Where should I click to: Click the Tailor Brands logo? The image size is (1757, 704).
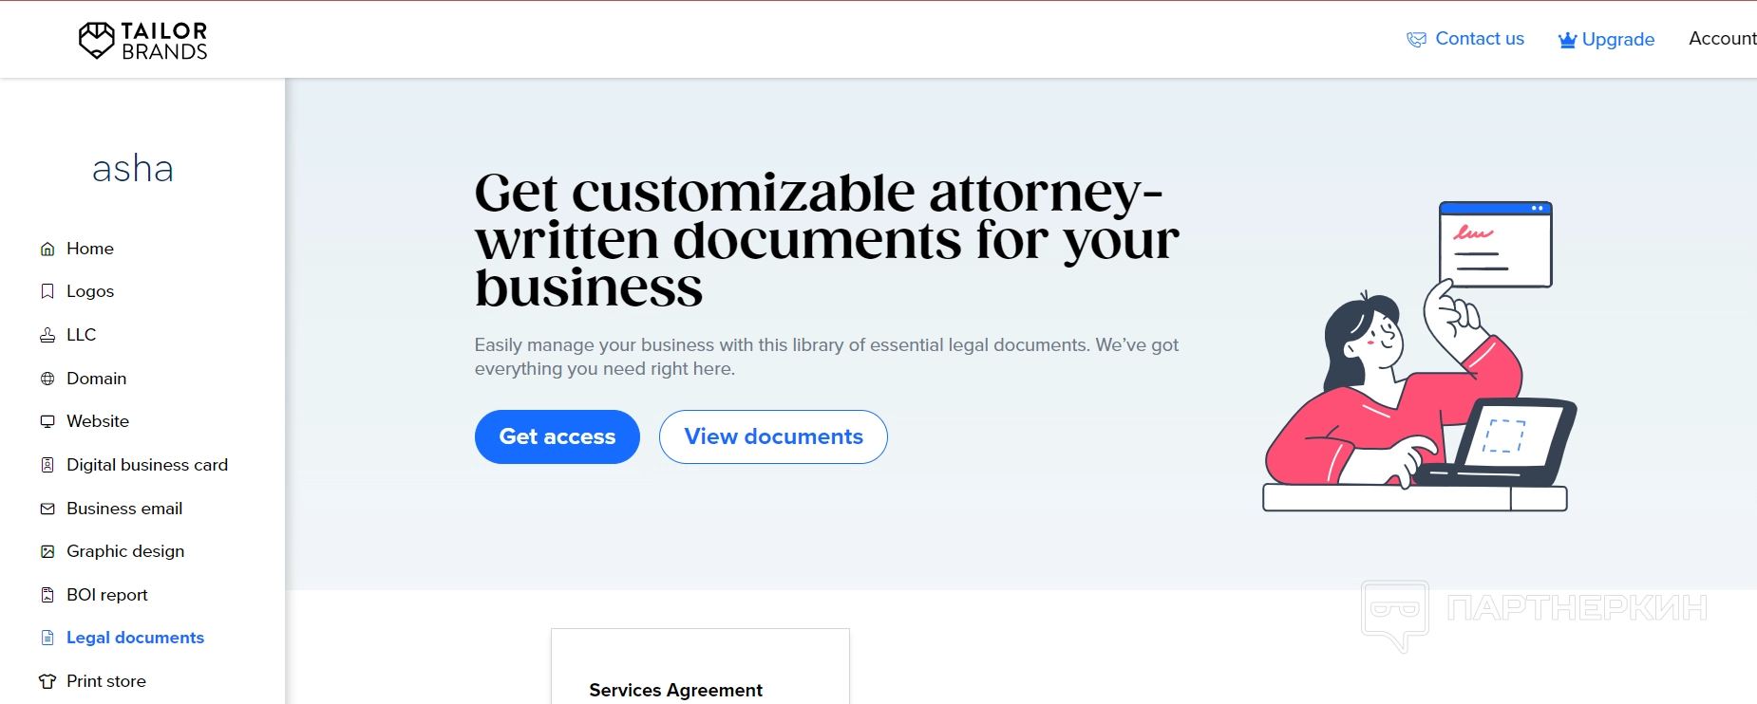(143, 41)
